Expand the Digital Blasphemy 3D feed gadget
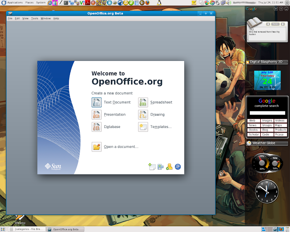The image size is (290, 232). (267, 62)
